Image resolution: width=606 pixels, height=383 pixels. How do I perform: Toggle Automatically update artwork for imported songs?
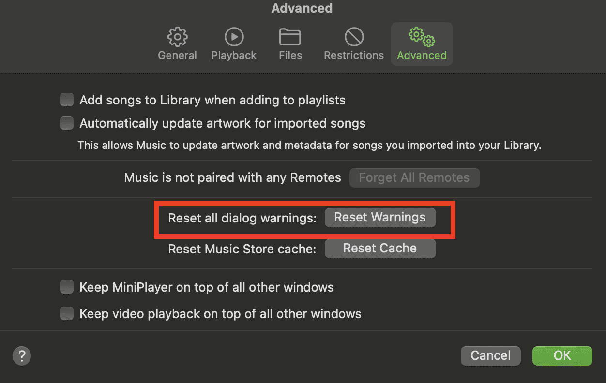pyautogui.click(x=66, y=123)
